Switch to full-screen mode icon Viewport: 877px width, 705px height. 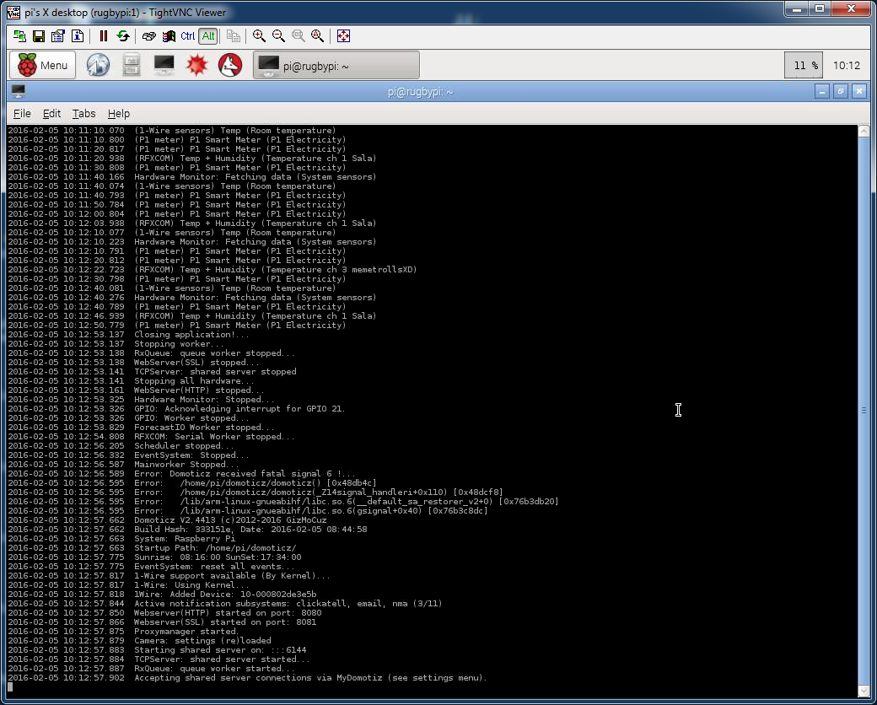pos(343,35)
